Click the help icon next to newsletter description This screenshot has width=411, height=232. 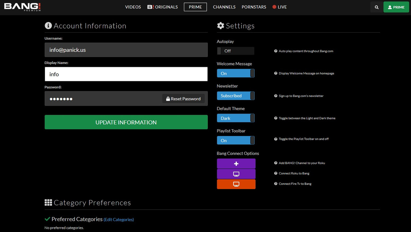(276, 96)
